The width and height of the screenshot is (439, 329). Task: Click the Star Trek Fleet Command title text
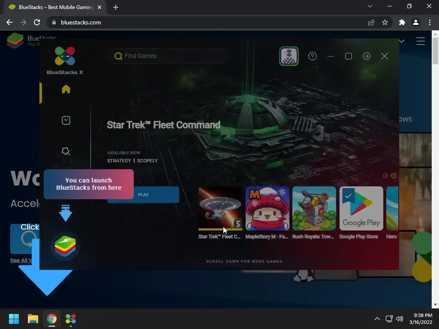[163, 125]
